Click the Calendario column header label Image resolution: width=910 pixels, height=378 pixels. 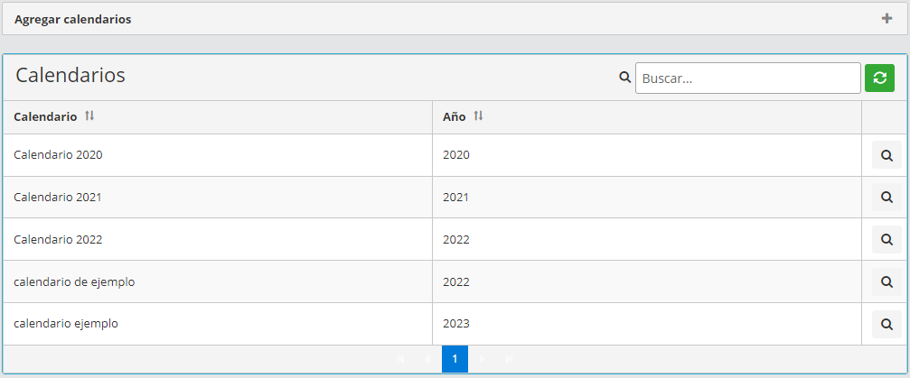point(45,117)
